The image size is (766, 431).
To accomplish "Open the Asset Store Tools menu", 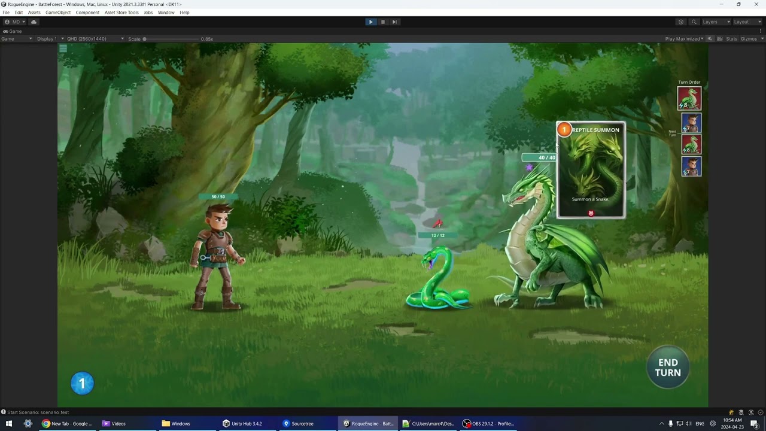I will pyautogui.click(x=121, y=13).
